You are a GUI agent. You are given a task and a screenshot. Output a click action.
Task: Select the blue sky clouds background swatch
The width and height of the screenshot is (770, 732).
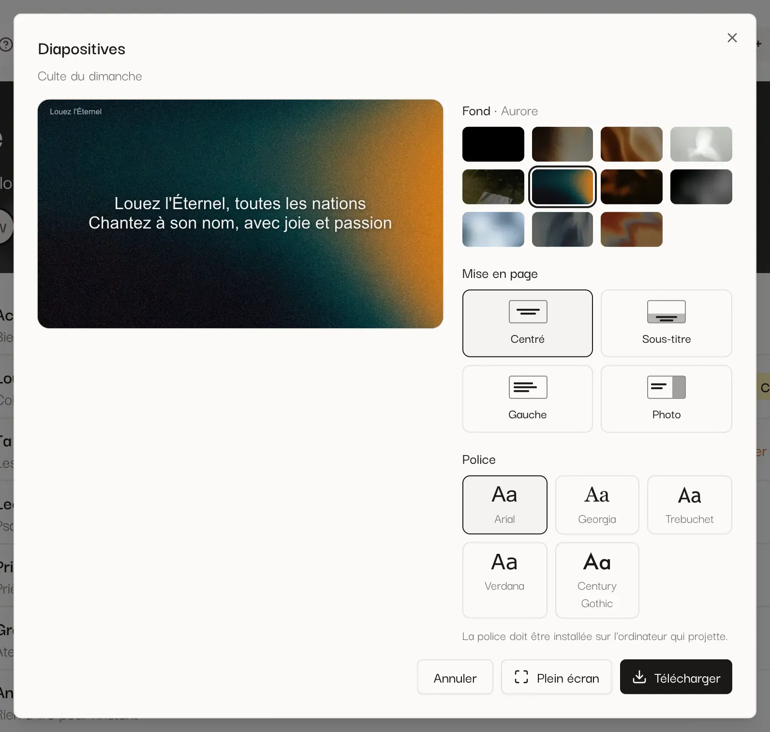493,229
